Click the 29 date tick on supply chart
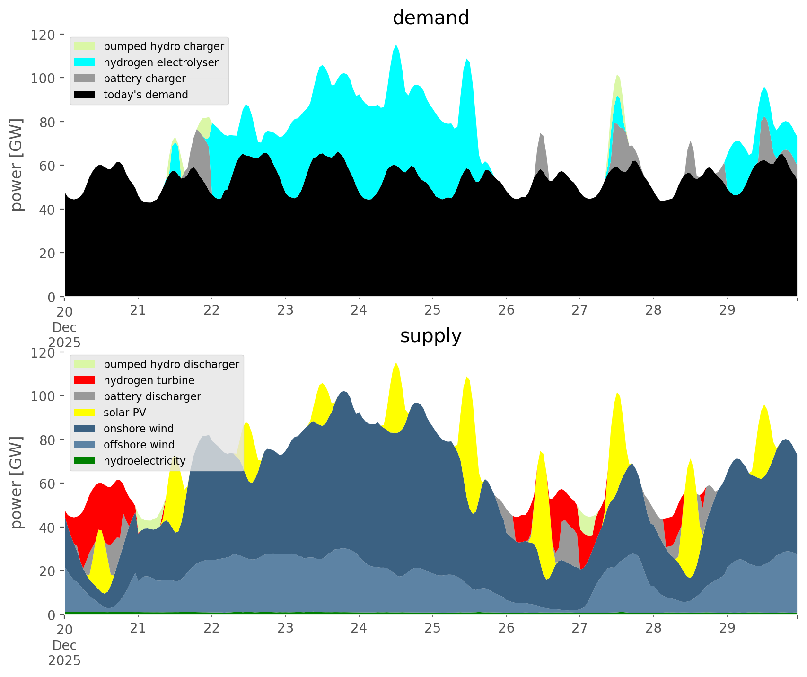The image size is (807, 677). (727, 628)
